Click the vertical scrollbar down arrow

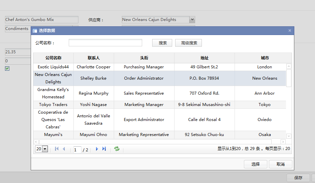(289, 136)
